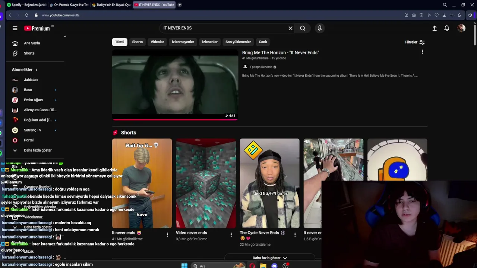Open the Filtreler options
Image resolution: width=477 pixels, height=268 pixels.
[415, 42]
